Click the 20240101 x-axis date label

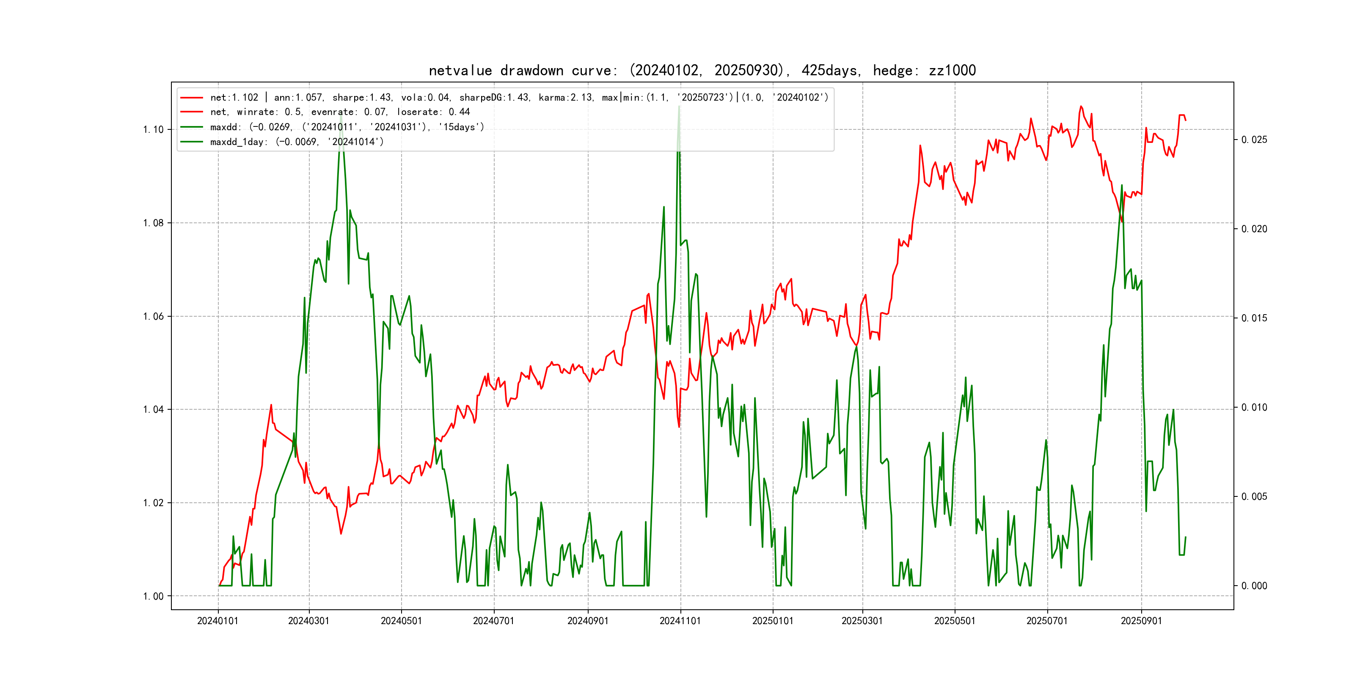pos(217,621)
